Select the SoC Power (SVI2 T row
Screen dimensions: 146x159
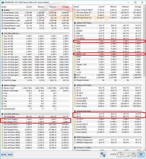[x=108, y=15]
